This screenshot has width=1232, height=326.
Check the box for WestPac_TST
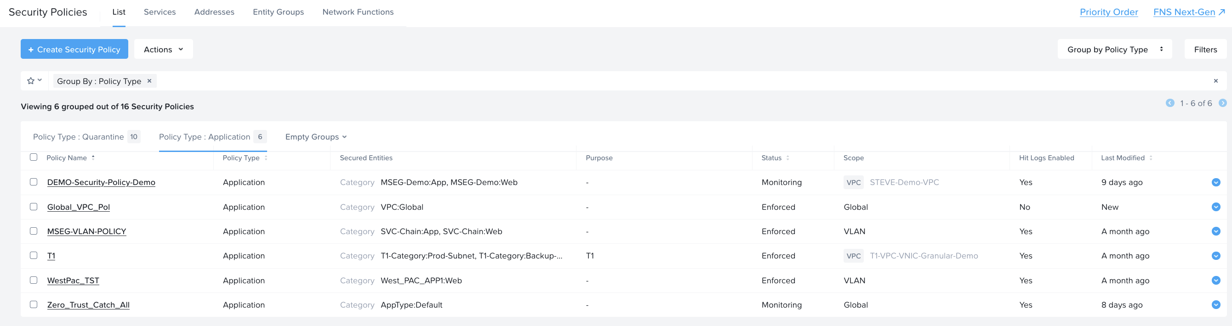[34, 280]
